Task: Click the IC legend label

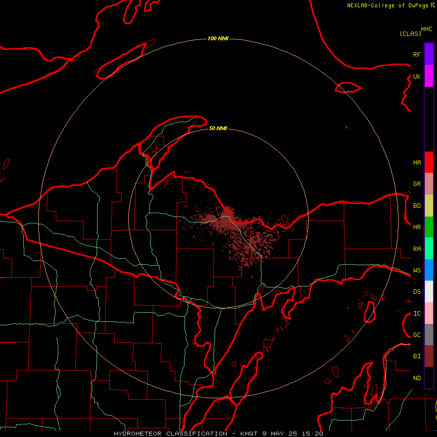Action: (417, 314)
